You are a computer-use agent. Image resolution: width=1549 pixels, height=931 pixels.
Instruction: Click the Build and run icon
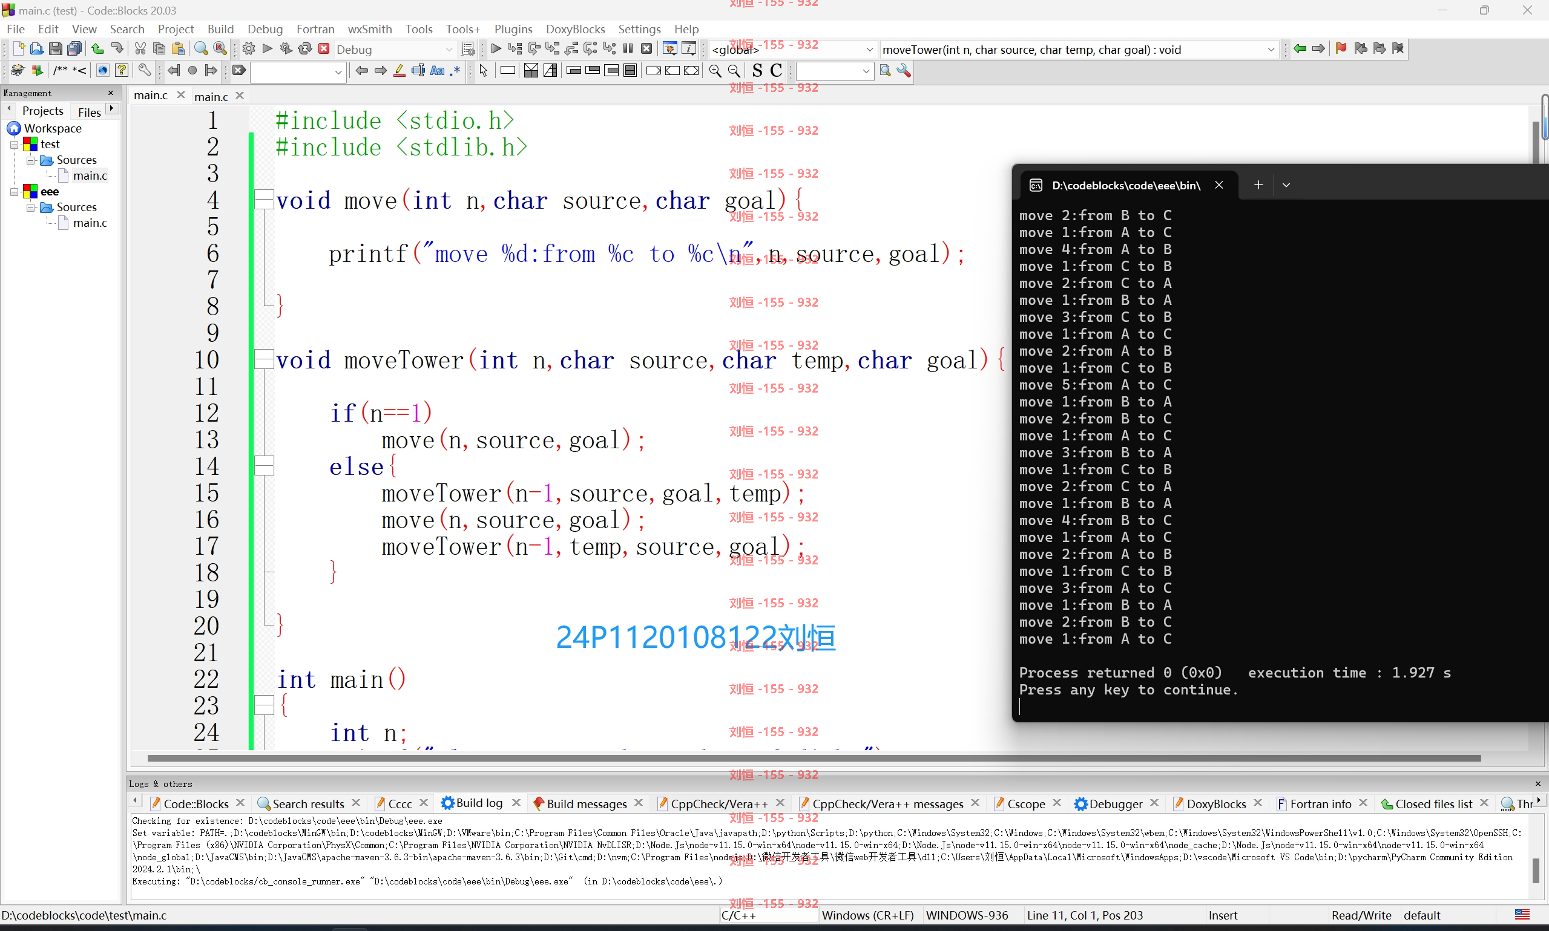286,48
